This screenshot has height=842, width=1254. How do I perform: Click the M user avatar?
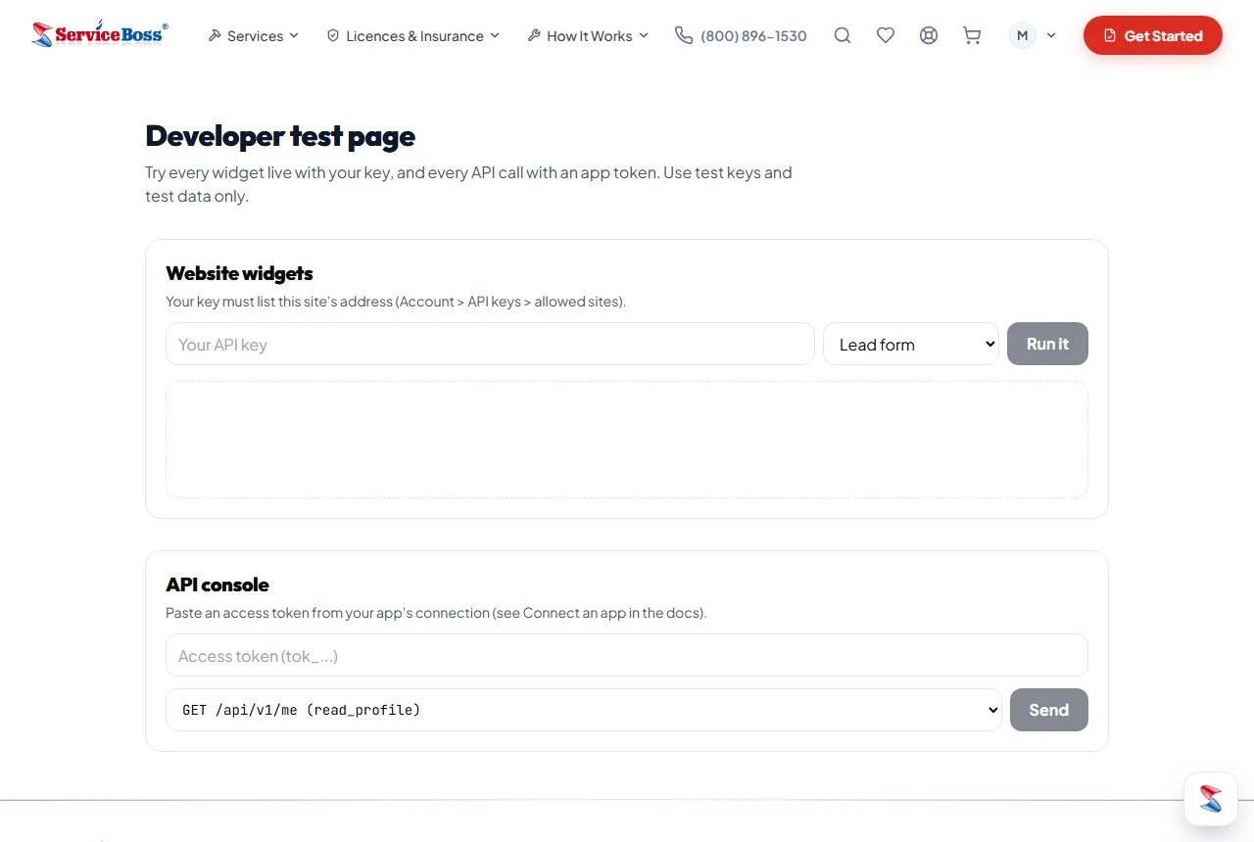[x=1023, y=35]
